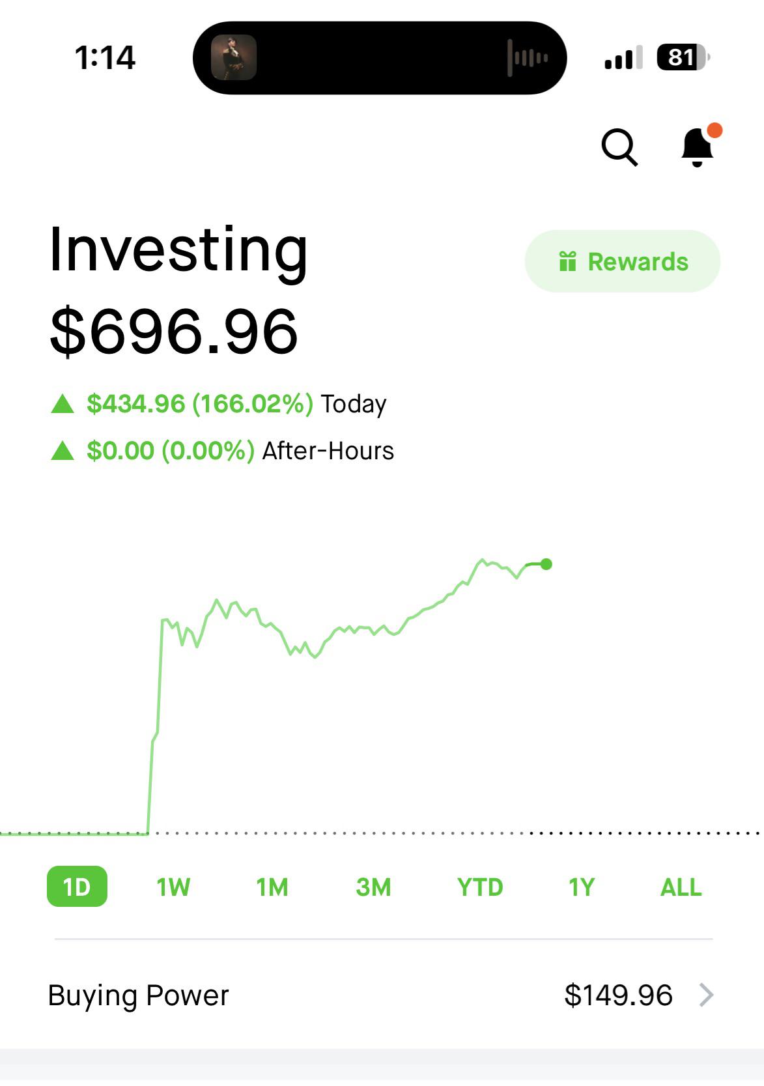Screen dimensions: 764x1086
Task: Select the YTD chart range
Action: coord(480,887)
